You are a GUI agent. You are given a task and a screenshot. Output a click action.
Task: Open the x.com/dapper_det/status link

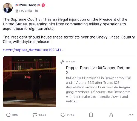pyautogui.click(x=33, y=50)
